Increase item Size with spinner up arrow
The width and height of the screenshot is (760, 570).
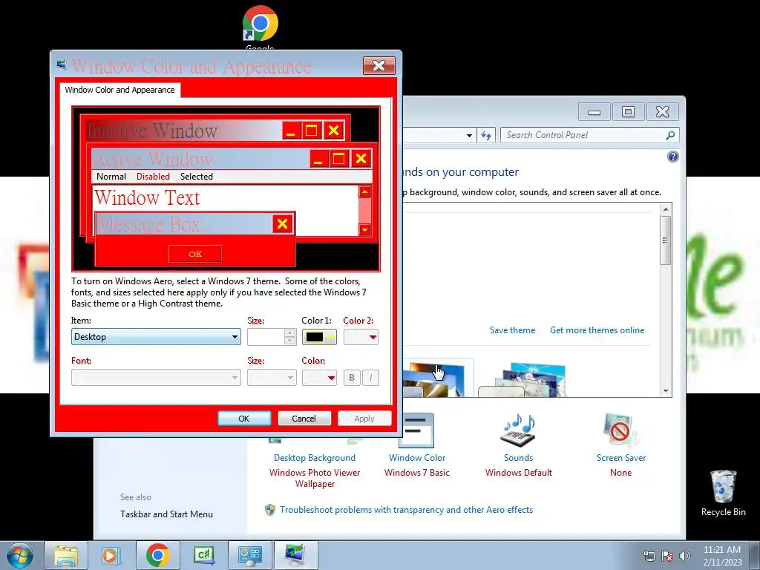[x=290, y=333]
